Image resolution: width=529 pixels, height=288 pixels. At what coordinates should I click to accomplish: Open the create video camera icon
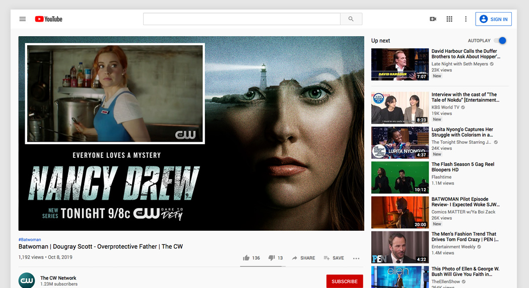pos(433,19)
